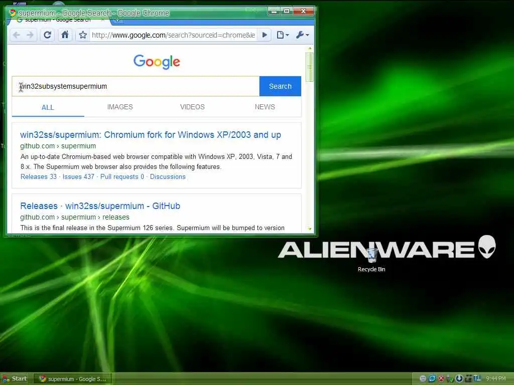Click the Go arrow beside the address bar
Image resolution: width=514 pixels, height=385 pixels.
point(265,35)
